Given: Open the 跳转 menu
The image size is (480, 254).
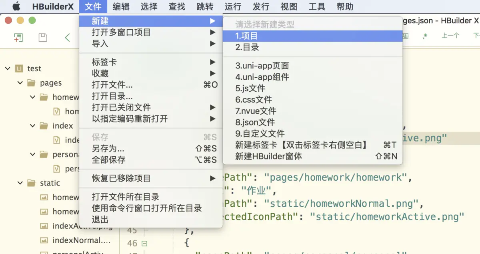Looking at the screenshot, I should pyautogui.click(x=205, y=6).
